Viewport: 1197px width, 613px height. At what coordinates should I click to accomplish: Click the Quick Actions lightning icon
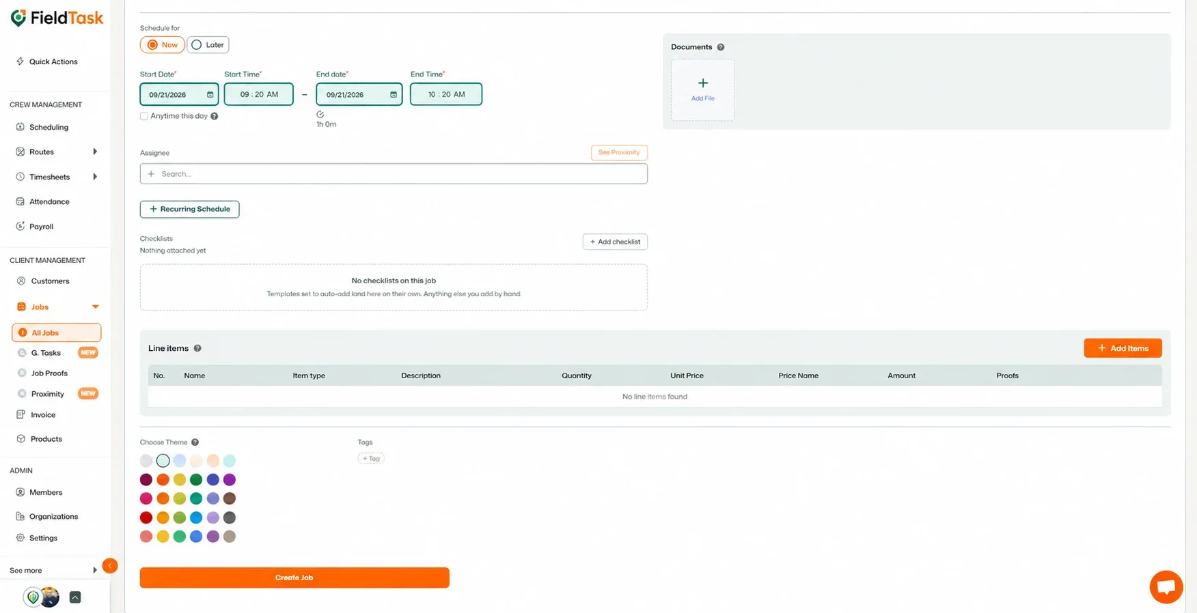pos(20,61)
